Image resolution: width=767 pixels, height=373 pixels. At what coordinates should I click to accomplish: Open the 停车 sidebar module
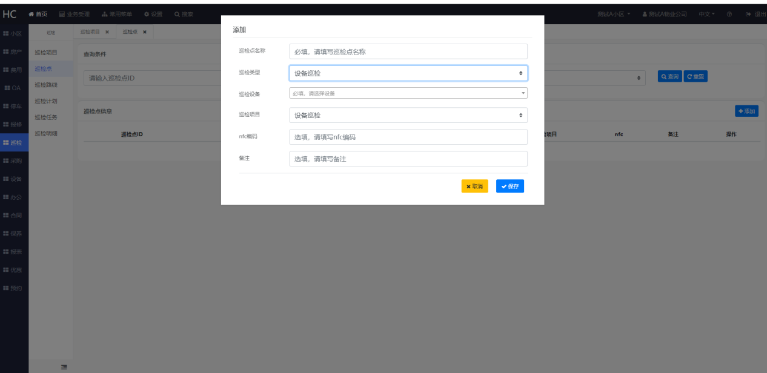(x=13, y=106)
